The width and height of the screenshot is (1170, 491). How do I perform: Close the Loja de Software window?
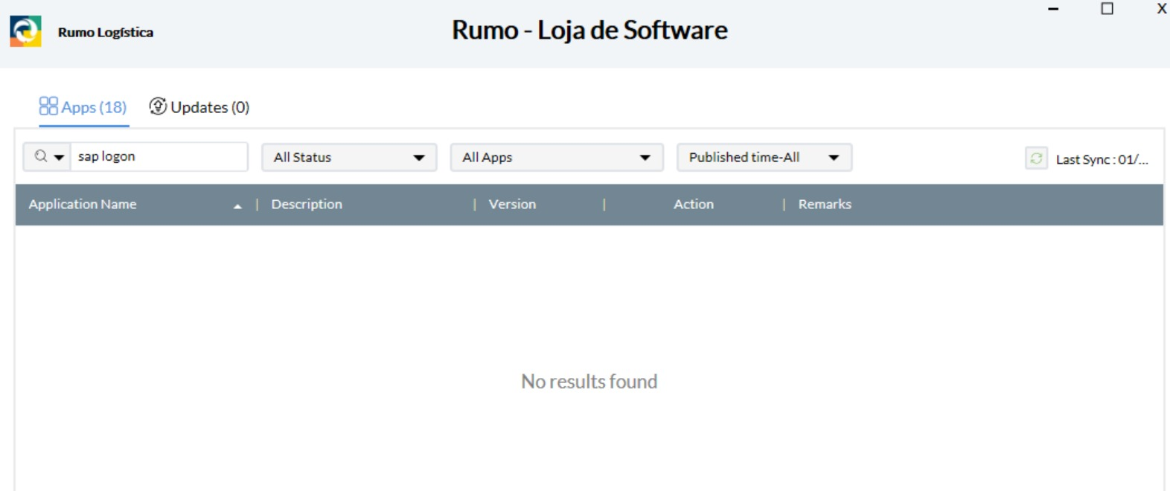point(1161,9)
